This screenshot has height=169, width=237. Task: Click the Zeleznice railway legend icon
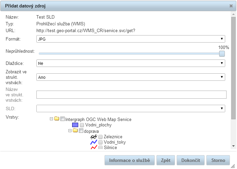(x=94, y=137)
